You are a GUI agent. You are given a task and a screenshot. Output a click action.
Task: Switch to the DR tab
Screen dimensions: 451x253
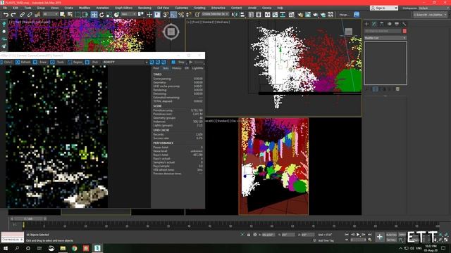pos(187,68)
